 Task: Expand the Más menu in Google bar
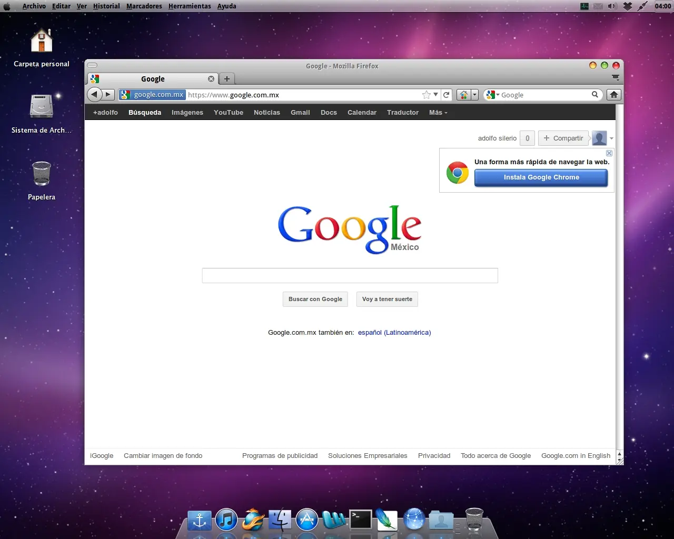438,113
